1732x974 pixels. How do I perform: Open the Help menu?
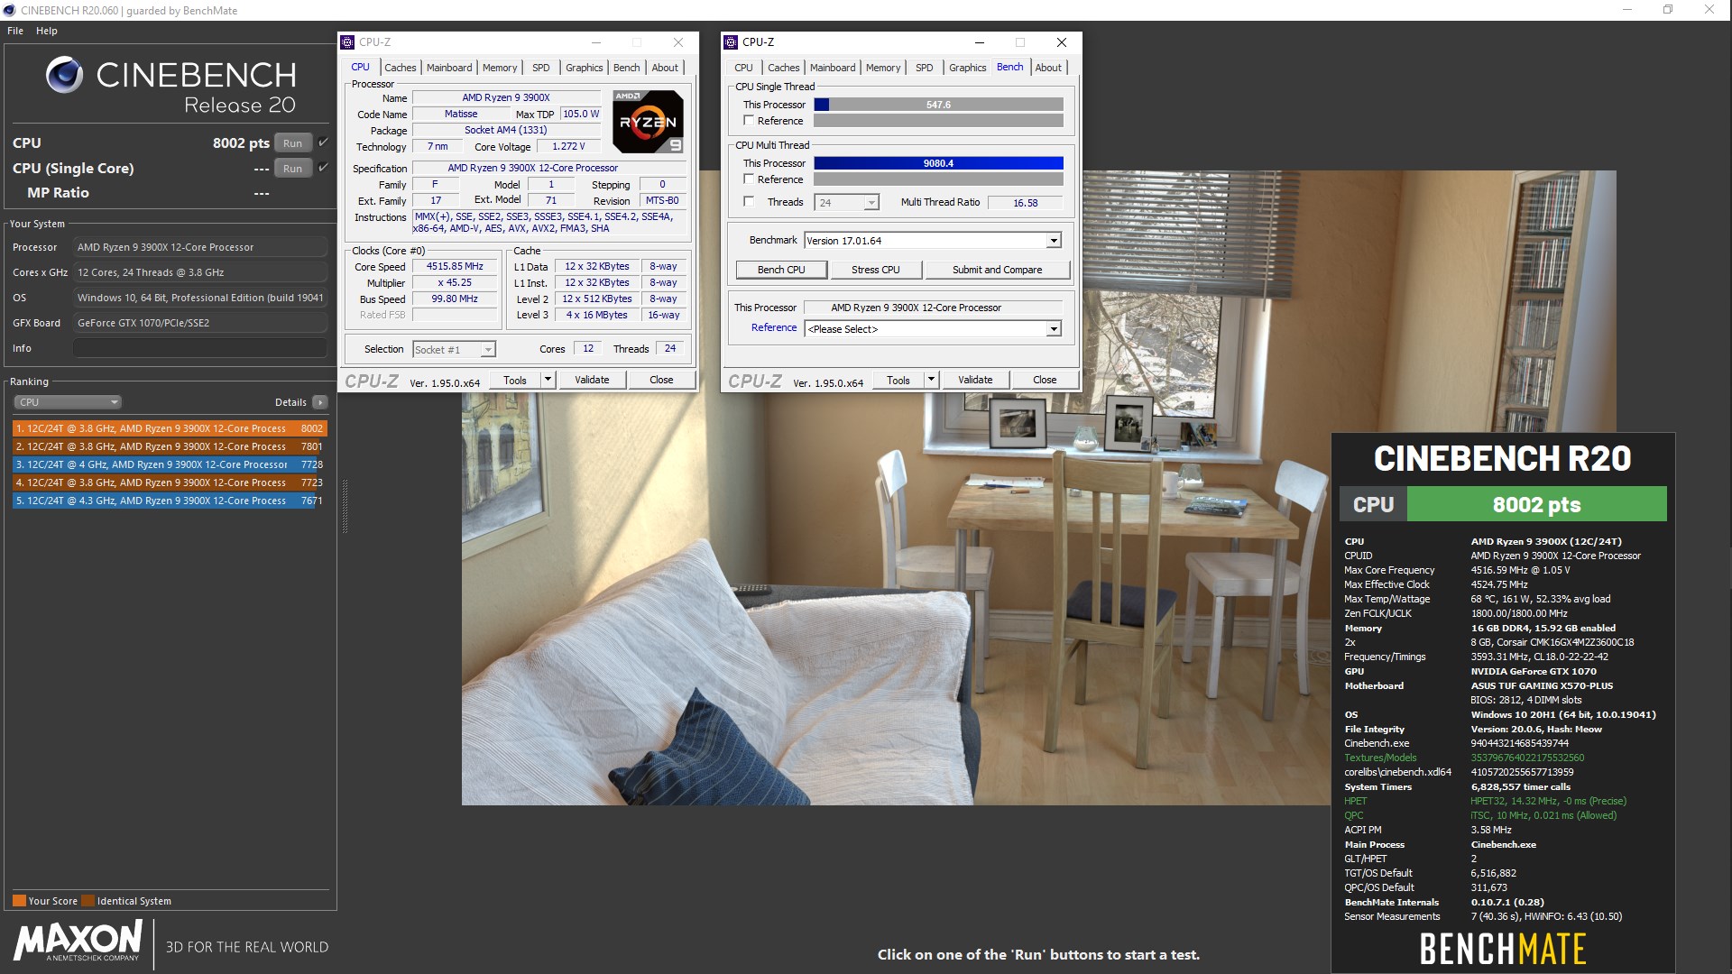pyautogui.click(x=47, y=31)
